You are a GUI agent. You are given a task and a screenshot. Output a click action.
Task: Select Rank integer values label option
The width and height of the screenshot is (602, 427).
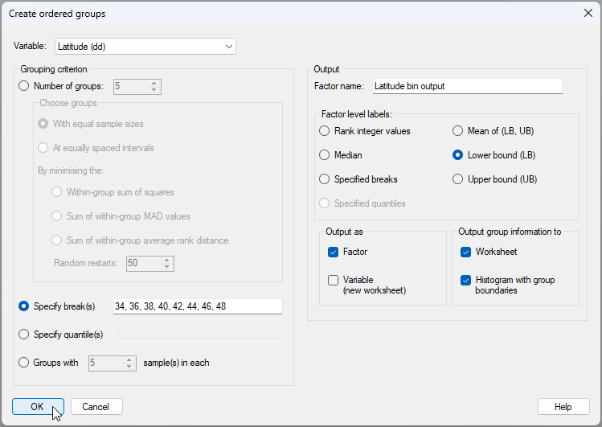[x=325, y=131]
